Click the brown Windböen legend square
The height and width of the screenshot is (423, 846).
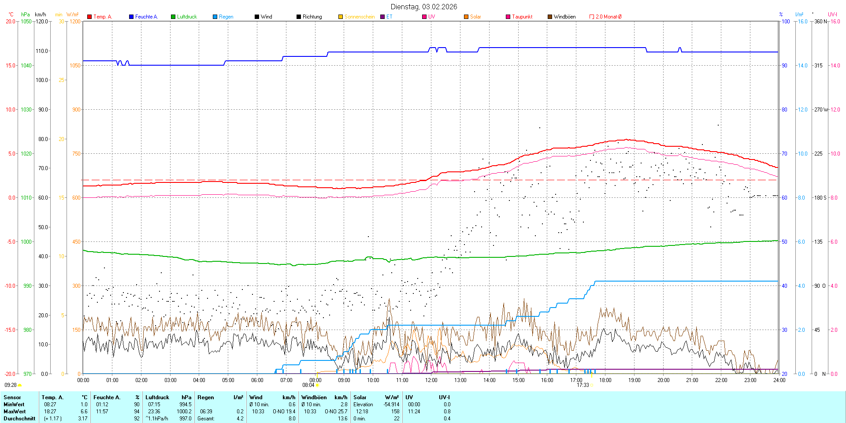tap(550, 17)
